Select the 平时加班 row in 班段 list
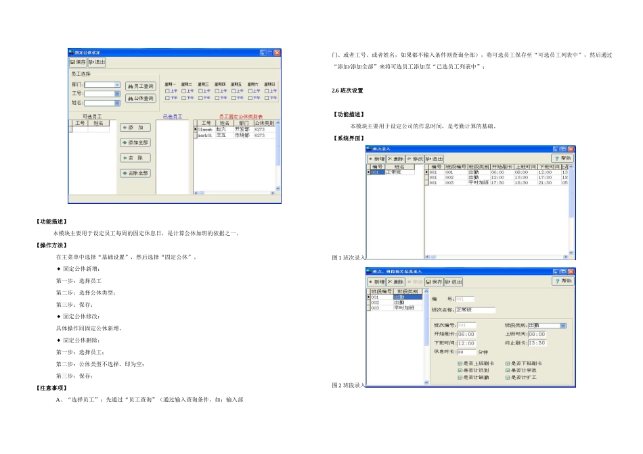The width and height of the screenshot is (643, 454). click(x=394, y=308)
